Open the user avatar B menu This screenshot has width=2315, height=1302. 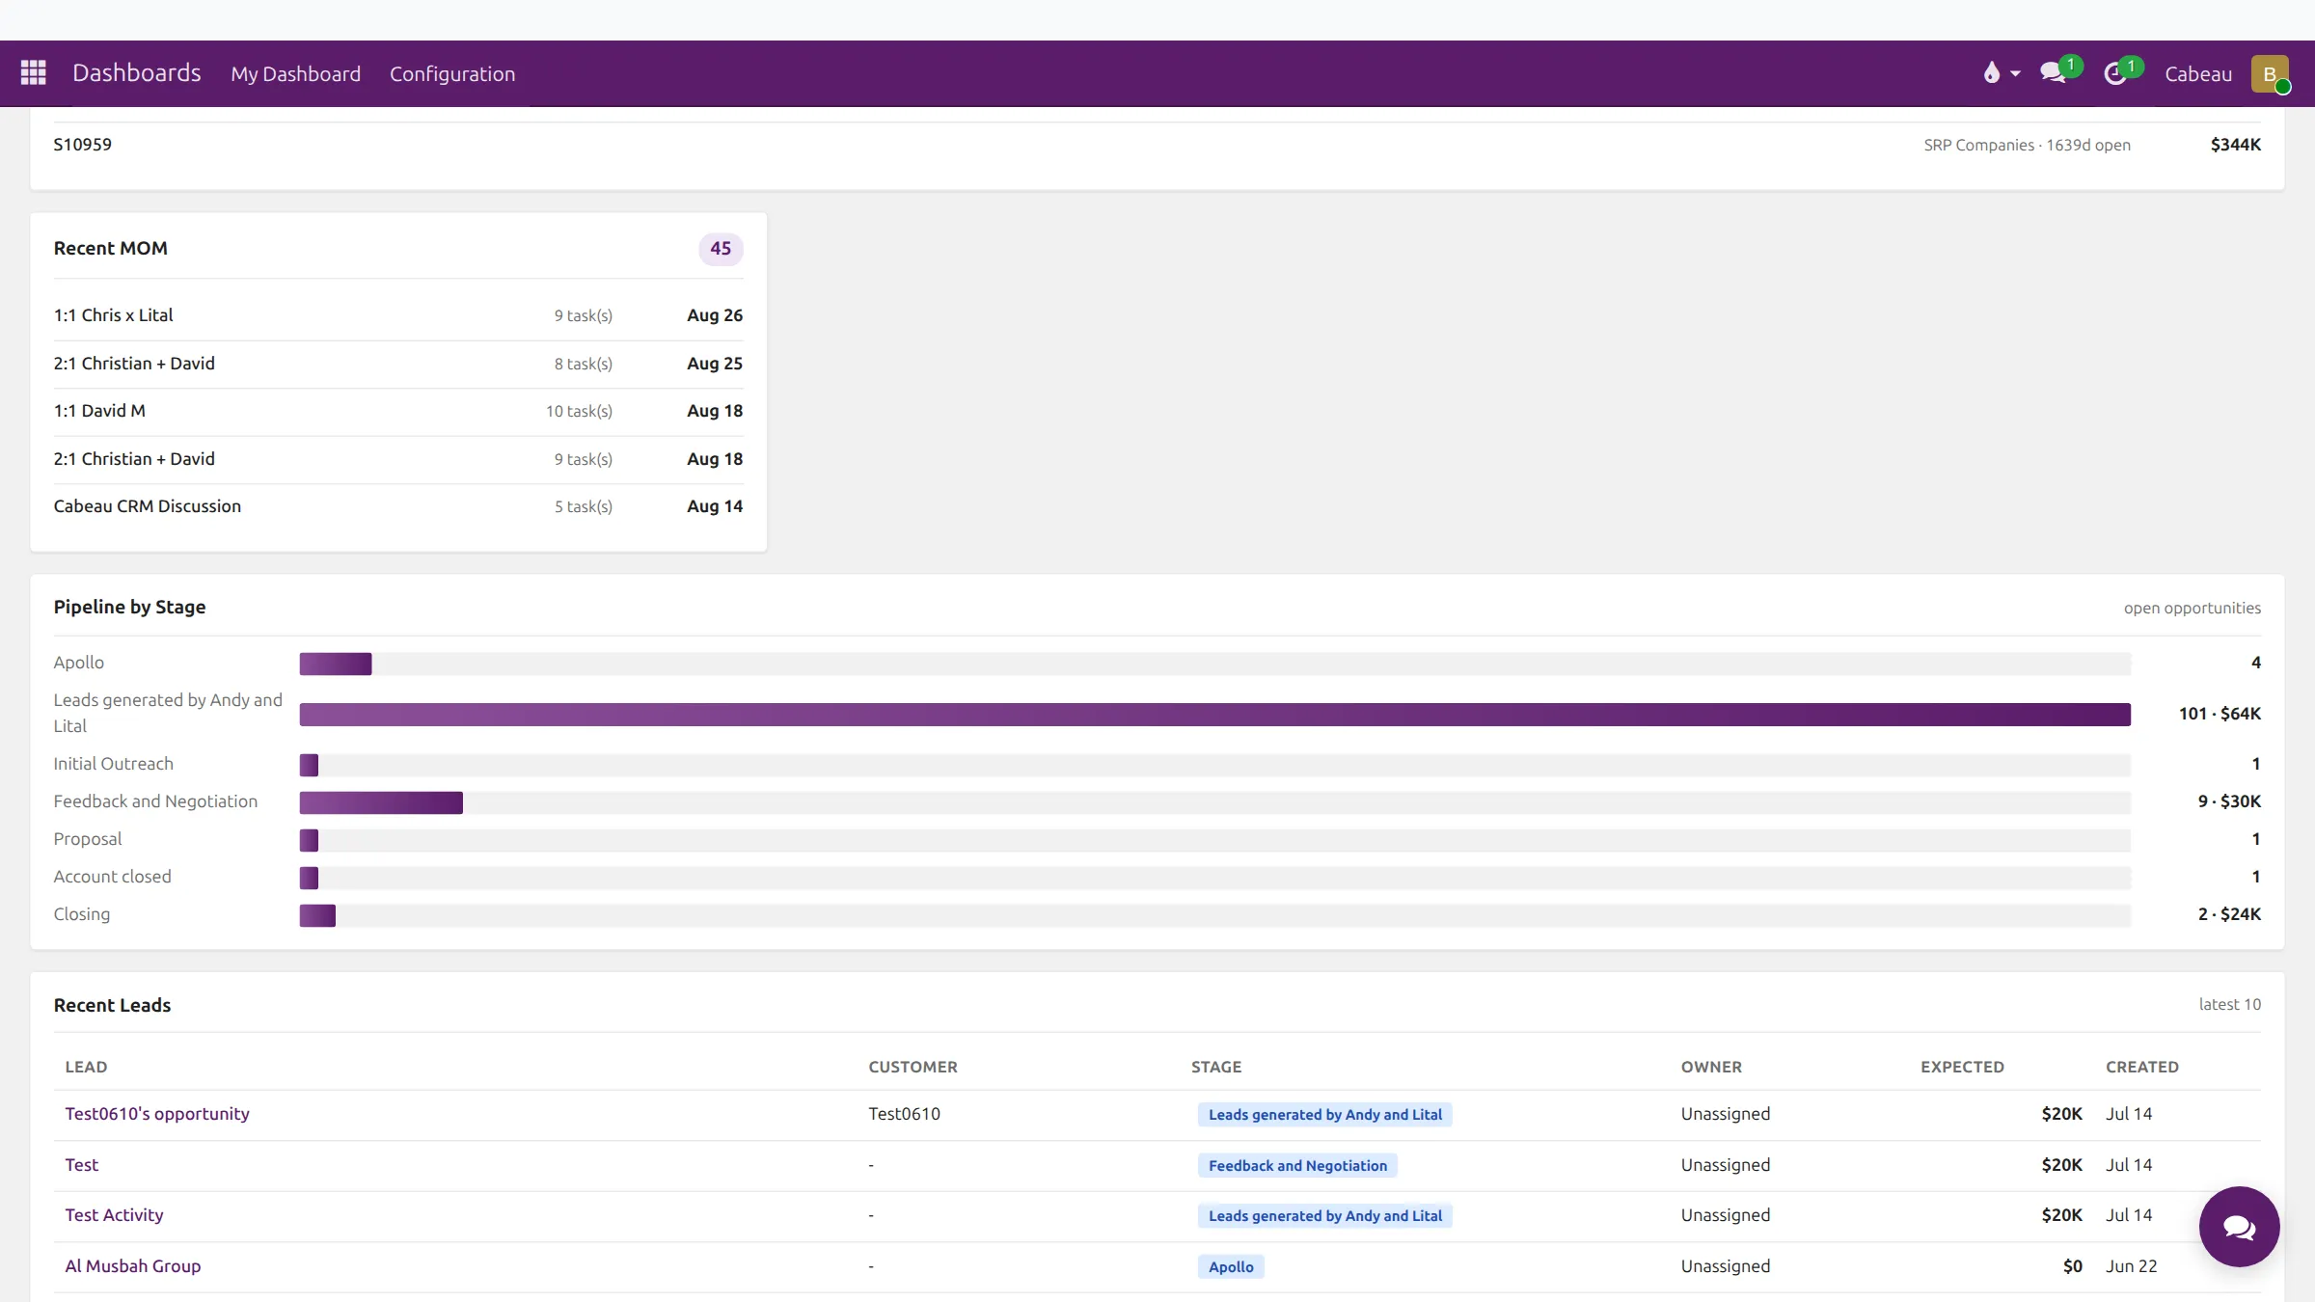(x=2270, y=74)
